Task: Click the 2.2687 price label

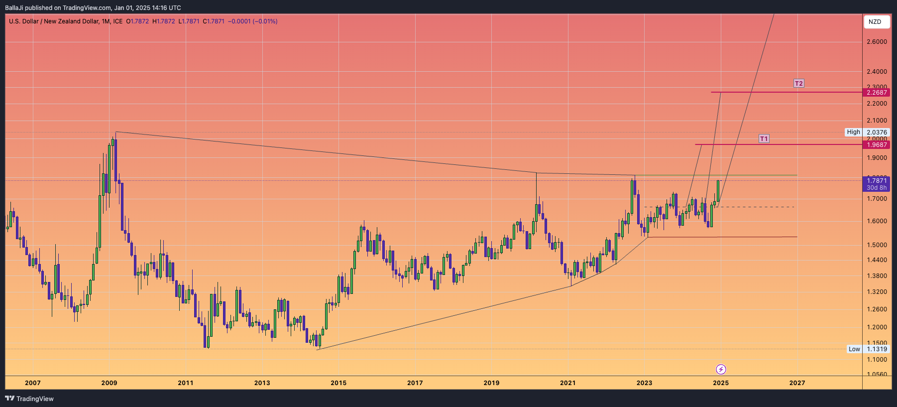Action: tap(877, 93)
